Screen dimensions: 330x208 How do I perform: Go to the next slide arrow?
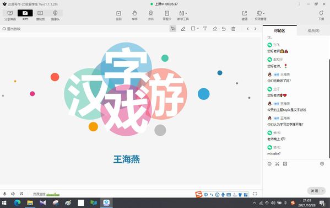coord(255,29)
